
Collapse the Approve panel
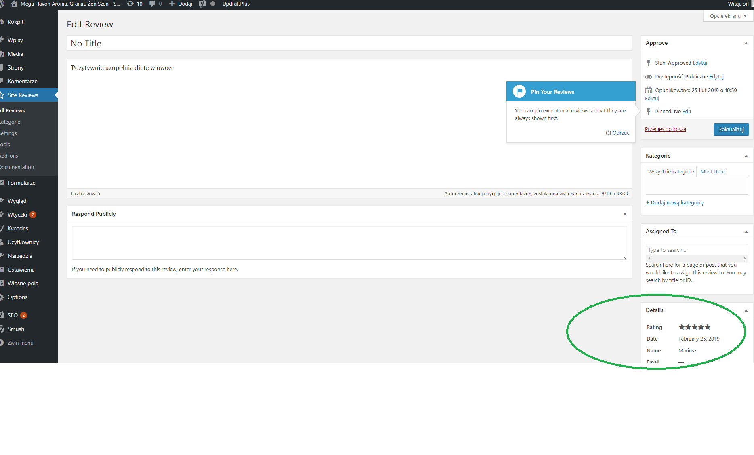746,43
